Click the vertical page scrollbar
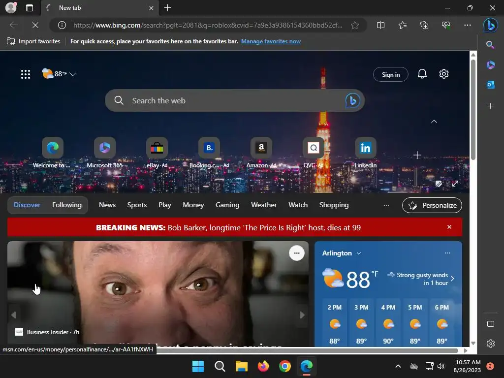This screenshot has width=504, height=378. click(x=473, y=109)
